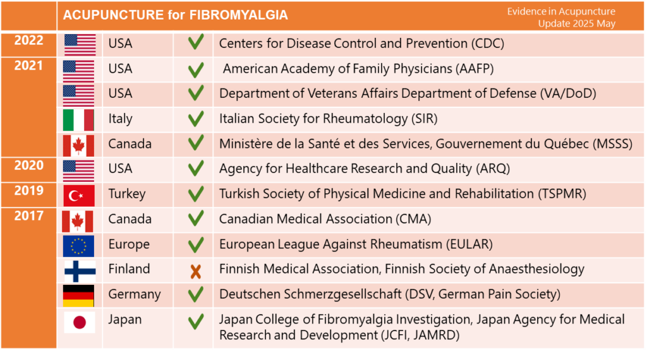Image resolution: width=647 pixels, height=350 pixels.
Task: Click the Italy flag icon
Action: 78,120
